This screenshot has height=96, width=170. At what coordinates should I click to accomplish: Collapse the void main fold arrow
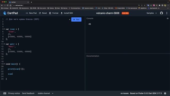(x=4, y=64)
